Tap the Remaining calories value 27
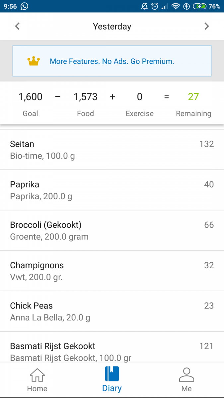This screenshot has height=398, width=224. pyautogui.click(x=193, y=97)
